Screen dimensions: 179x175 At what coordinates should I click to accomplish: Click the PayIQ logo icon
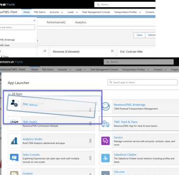tap(14, 122)
